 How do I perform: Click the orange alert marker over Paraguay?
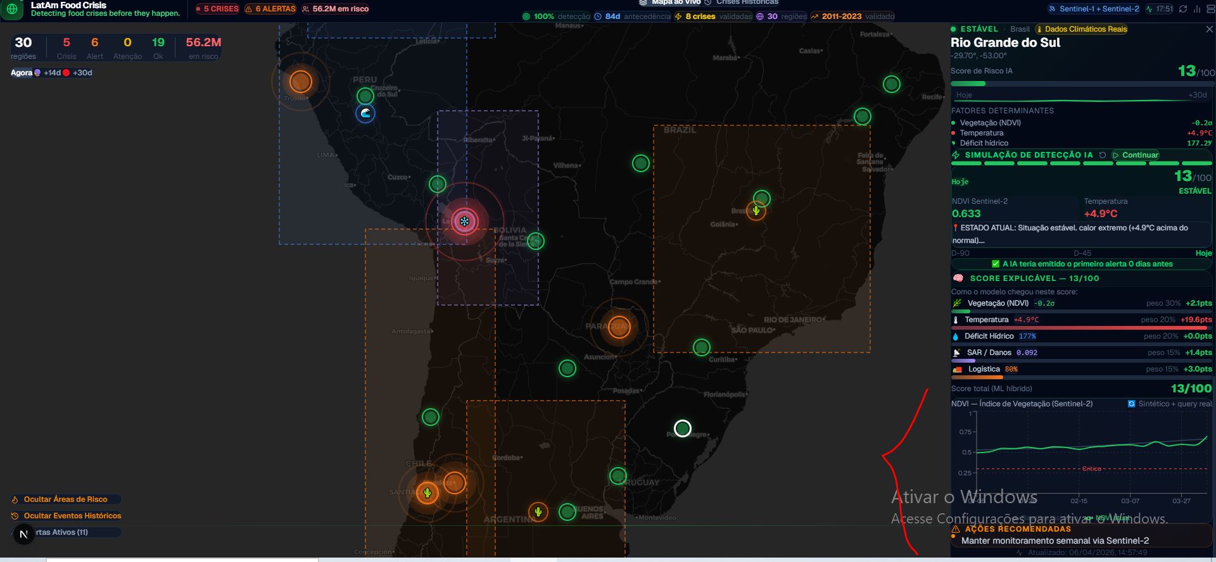(x=619, y=327)
